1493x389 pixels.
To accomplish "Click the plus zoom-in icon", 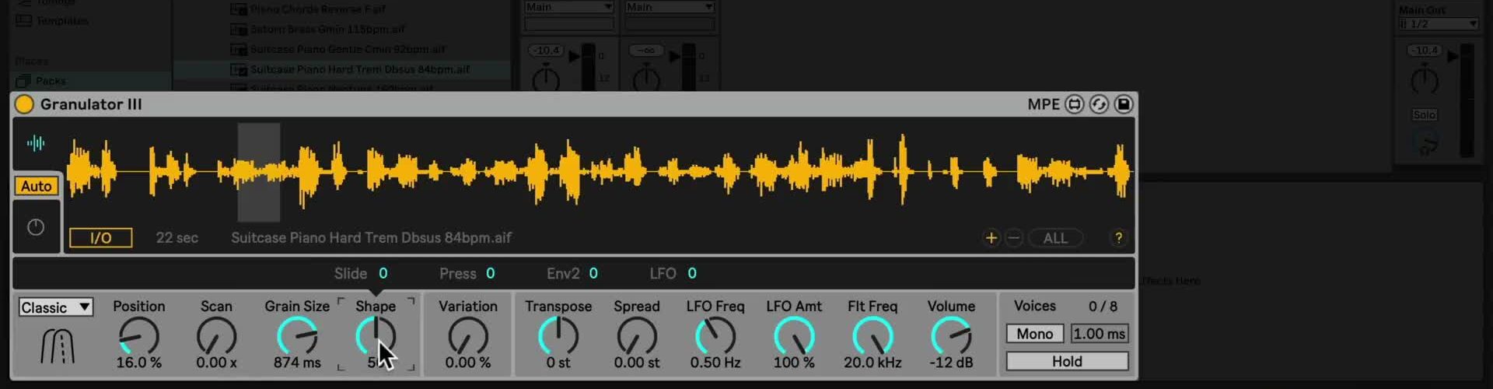I will click(x=991, y=238).
